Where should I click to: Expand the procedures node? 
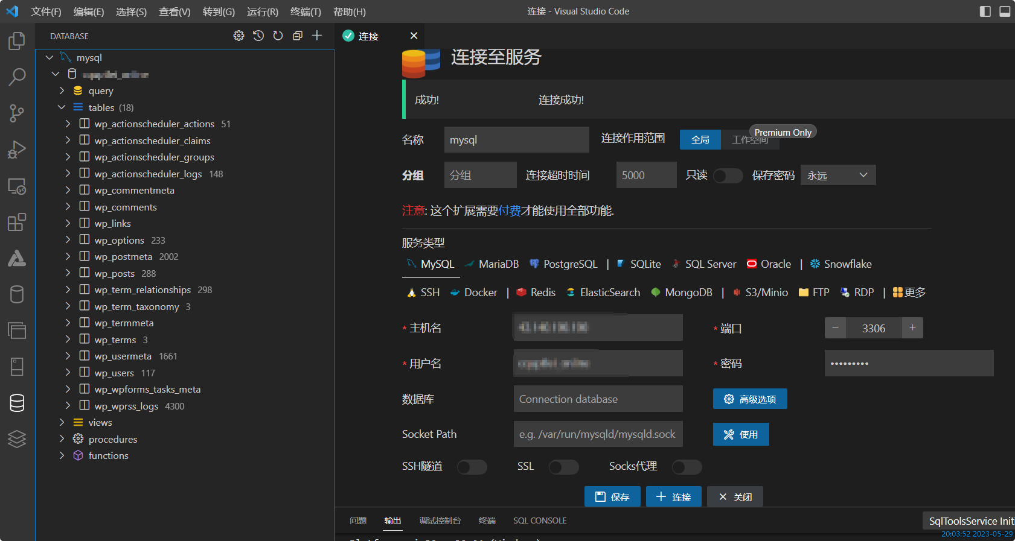click(62, 439)
